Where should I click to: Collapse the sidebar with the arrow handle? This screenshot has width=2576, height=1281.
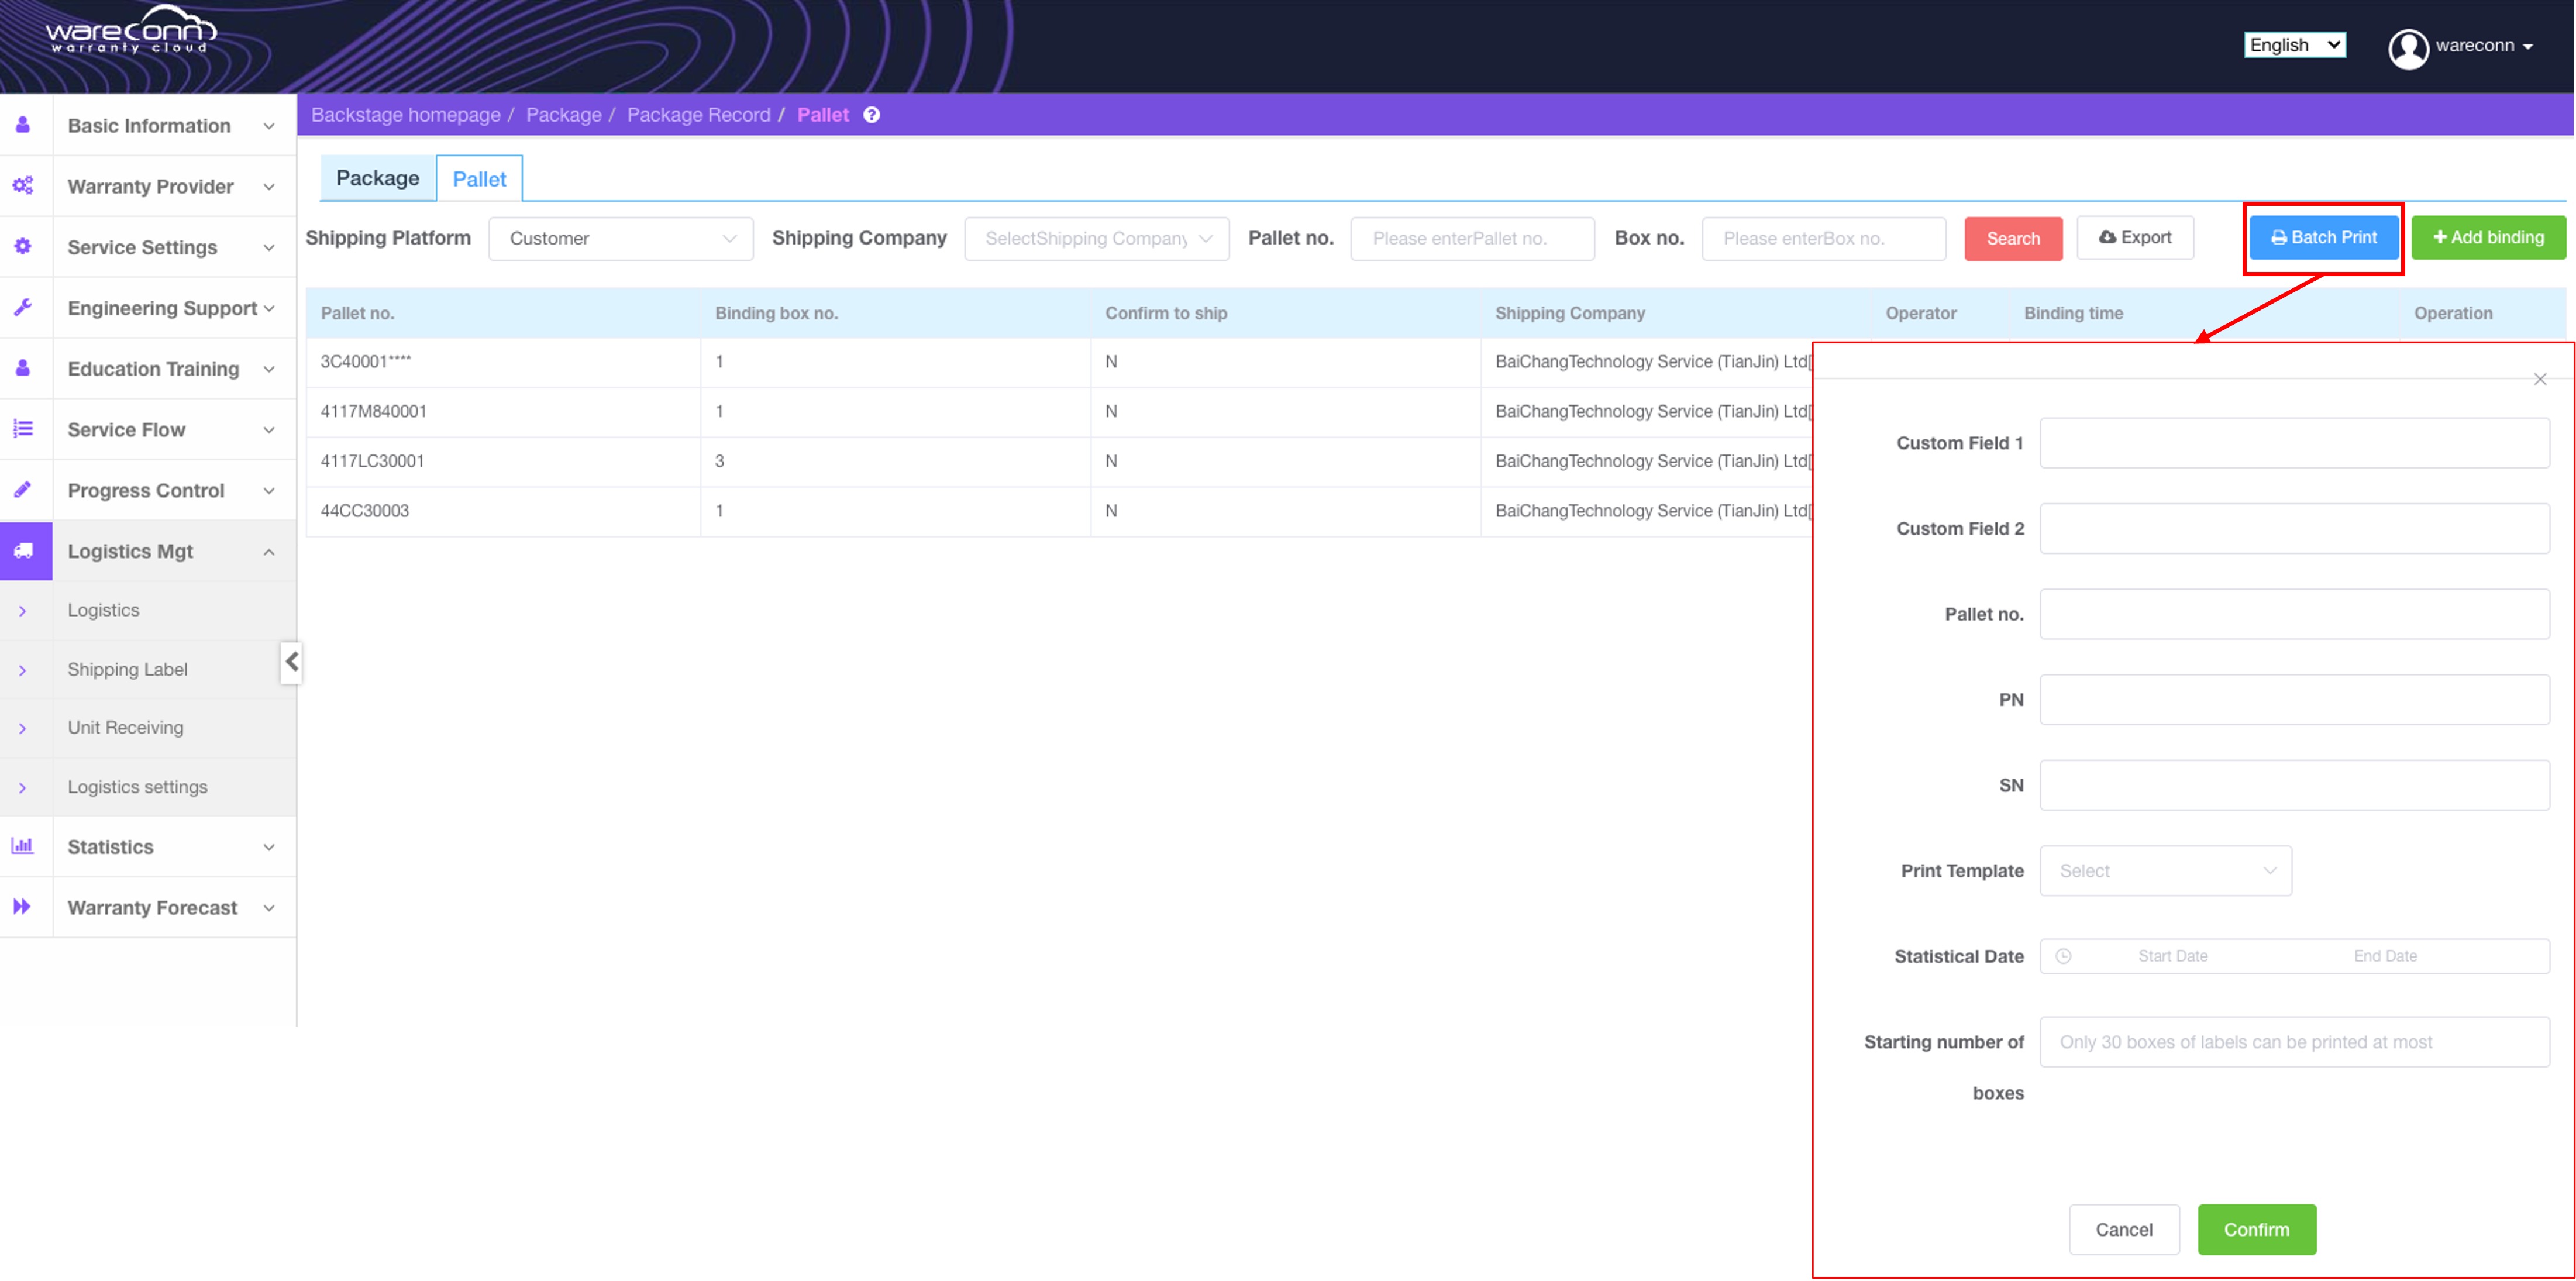click(291, 662)
